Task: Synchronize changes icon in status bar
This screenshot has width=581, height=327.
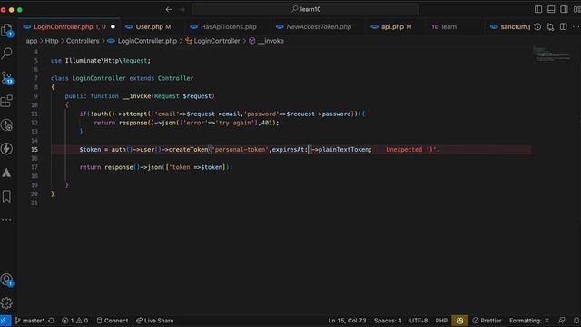Action: click(52, 321)
